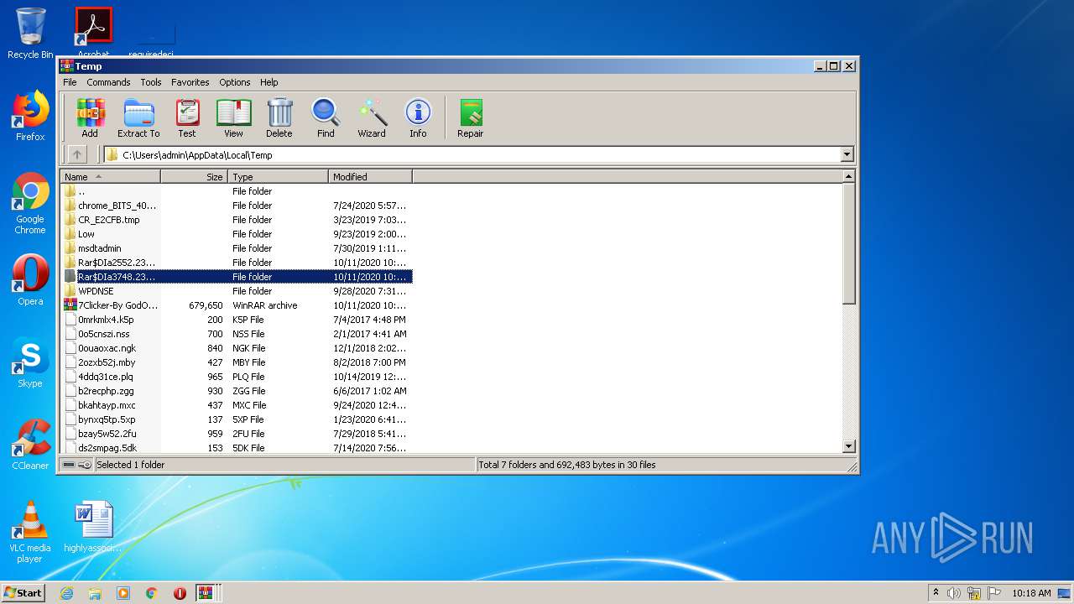Click the Test archive icon
The height and width of the screenshot is (604, 1074).
187,117
